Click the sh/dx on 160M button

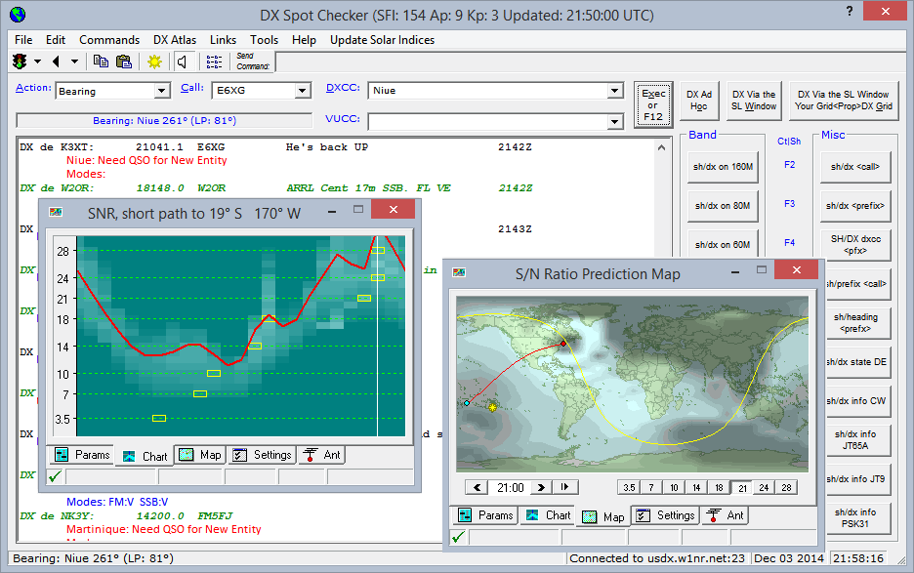pyautogui.click(x=723, y=167)
